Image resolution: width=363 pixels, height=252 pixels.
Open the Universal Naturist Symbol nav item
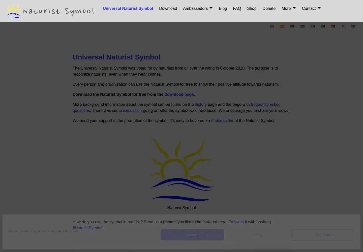click(x=128, y=8)
